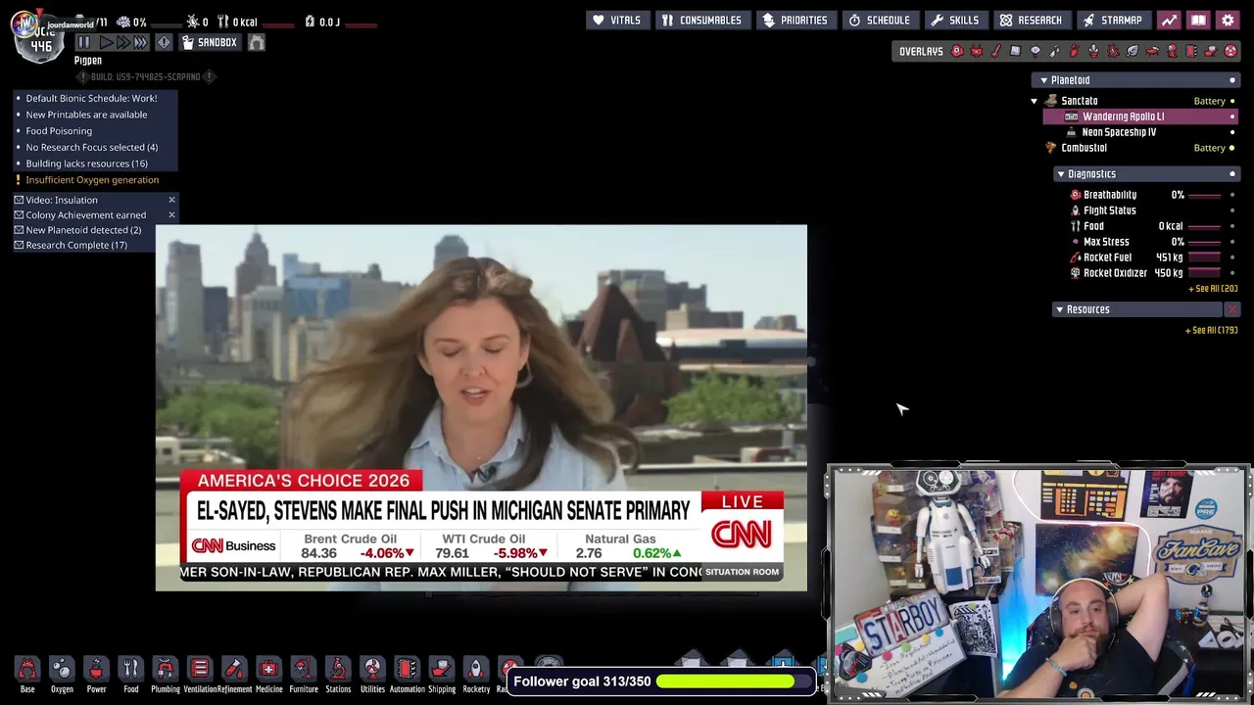
Task: Open the Schedule menu
Action: coord(880,20)
